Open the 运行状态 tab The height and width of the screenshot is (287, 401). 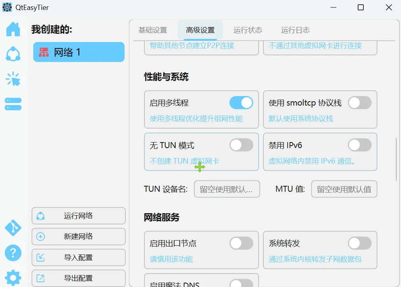[248, 30]
